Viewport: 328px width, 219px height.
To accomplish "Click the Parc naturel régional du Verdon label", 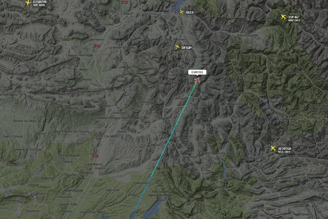I will click(x=160, y=193).
